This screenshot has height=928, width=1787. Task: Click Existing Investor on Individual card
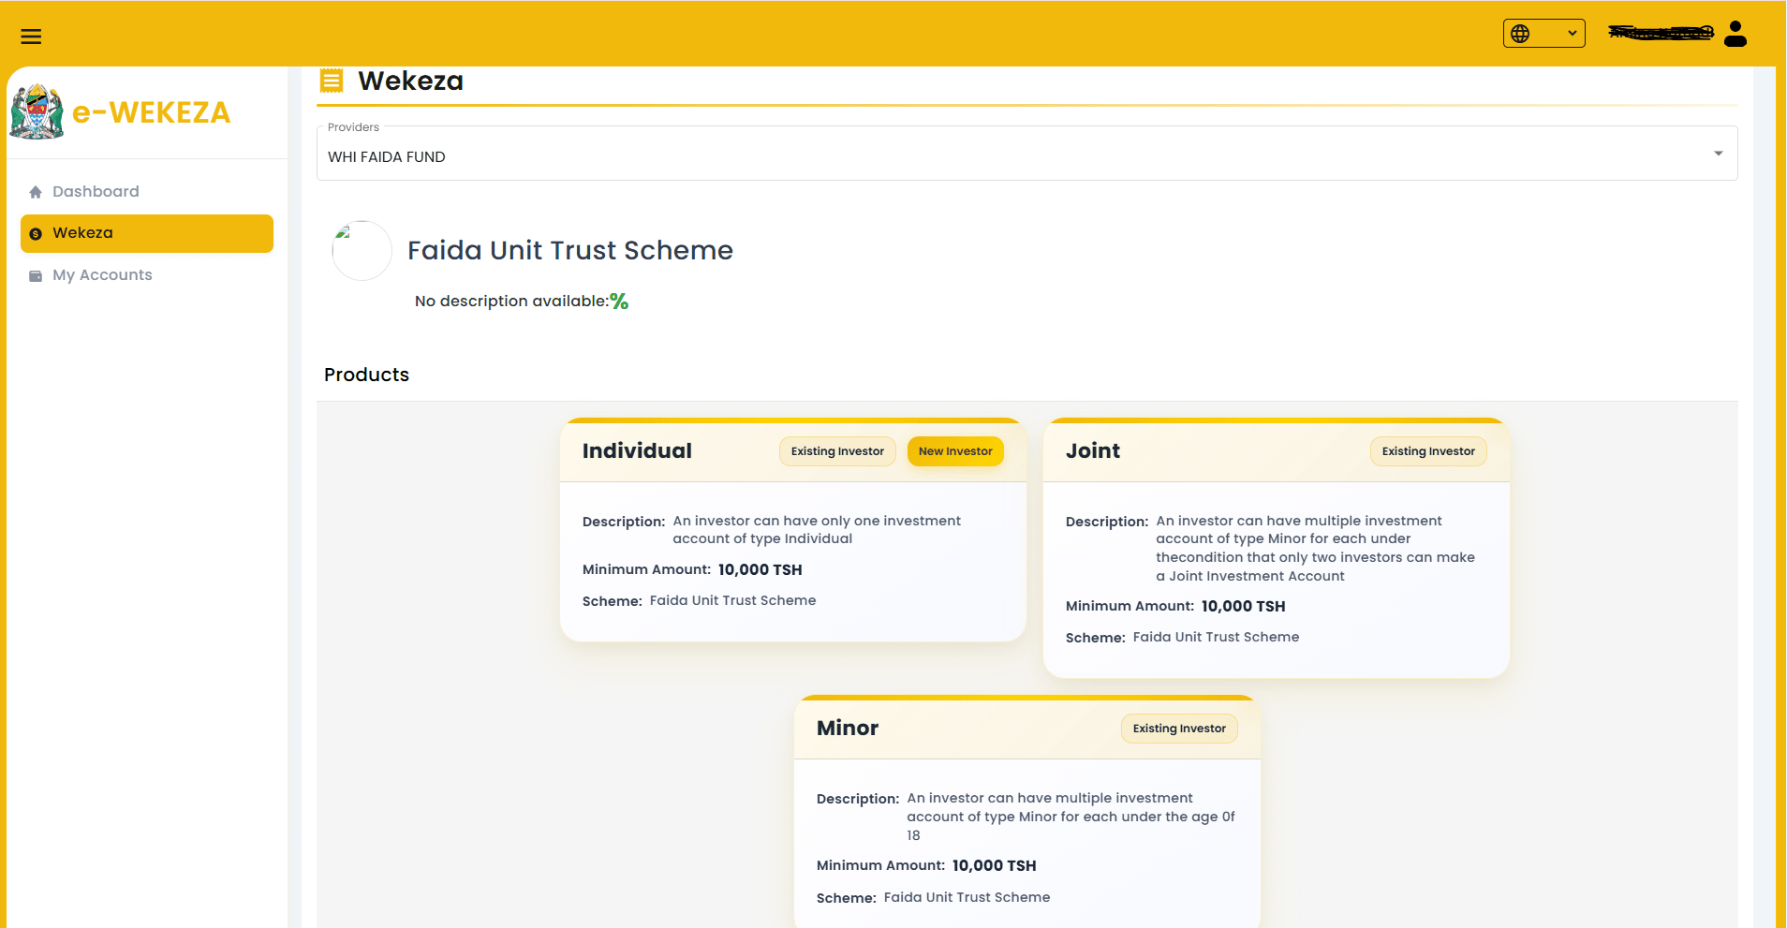click(x=837, y=451)
